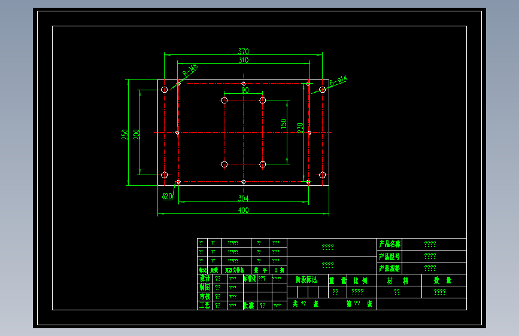
Task: Select the 阶段标记 header cell
Action: 306,280
